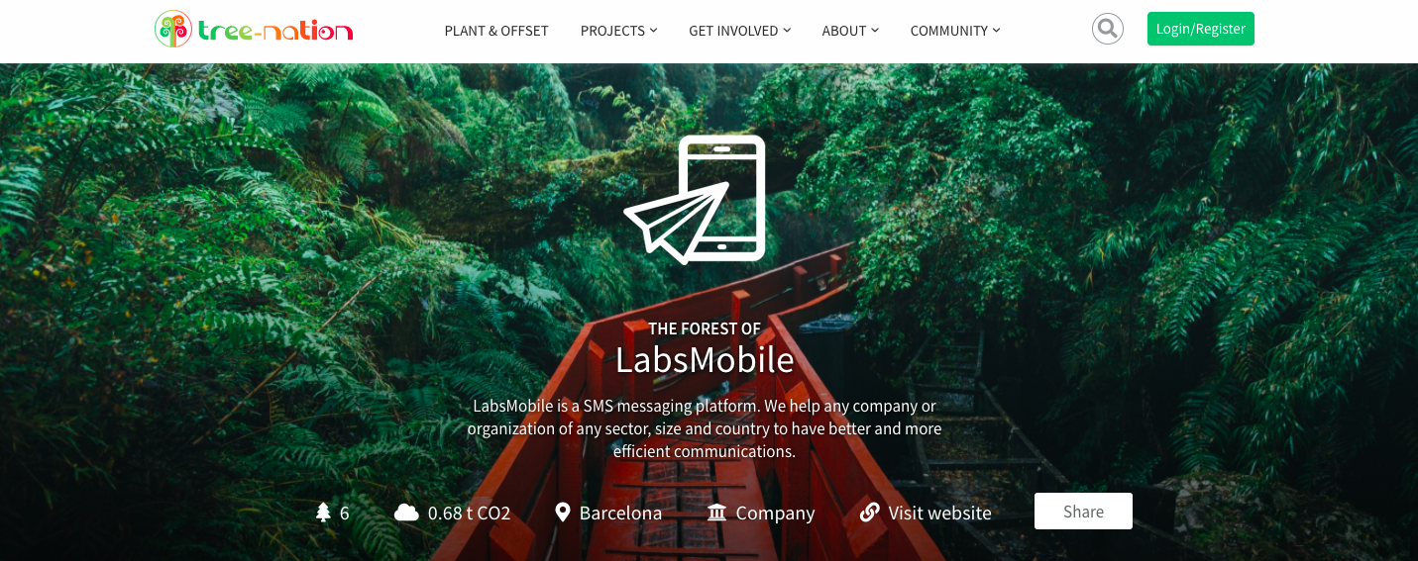Open the Community menu
This screenshot has height=561, width=1418.
[x=955, y=31]
